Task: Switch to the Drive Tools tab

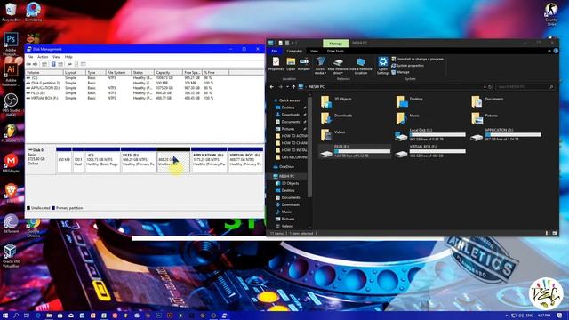Action: tap(335, 52)
